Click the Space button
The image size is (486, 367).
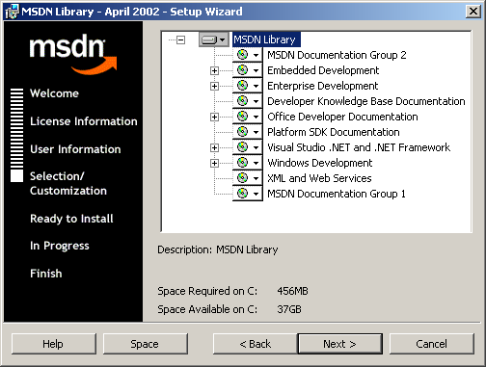pyautogui.click(x=146, y=344)
